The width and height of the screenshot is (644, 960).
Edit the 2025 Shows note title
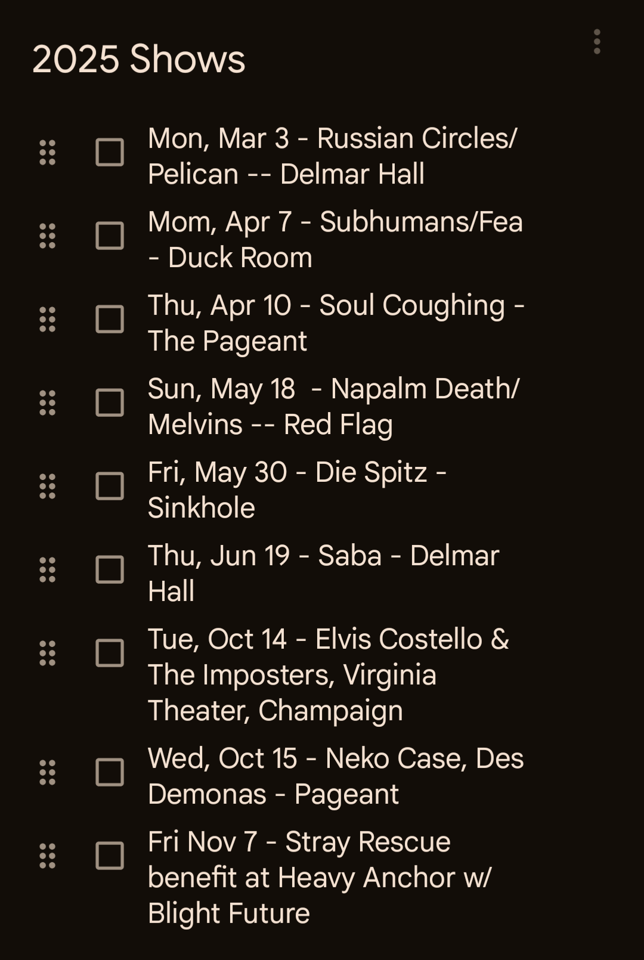pyautogui.click(x=138, y=59)
